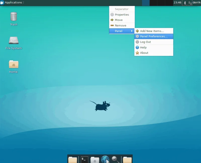
Task: Open Help from the Panel submenu
Action: tap(154, 47)
